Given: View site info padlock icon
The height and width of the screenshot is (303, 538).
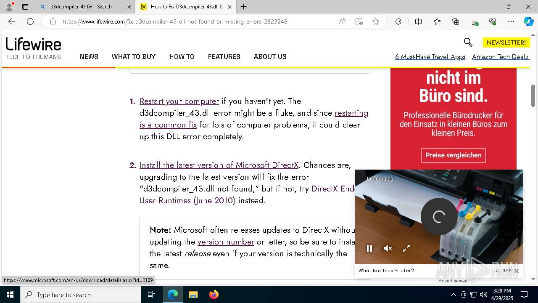Looking at the screenshot, I should [53, 21].
